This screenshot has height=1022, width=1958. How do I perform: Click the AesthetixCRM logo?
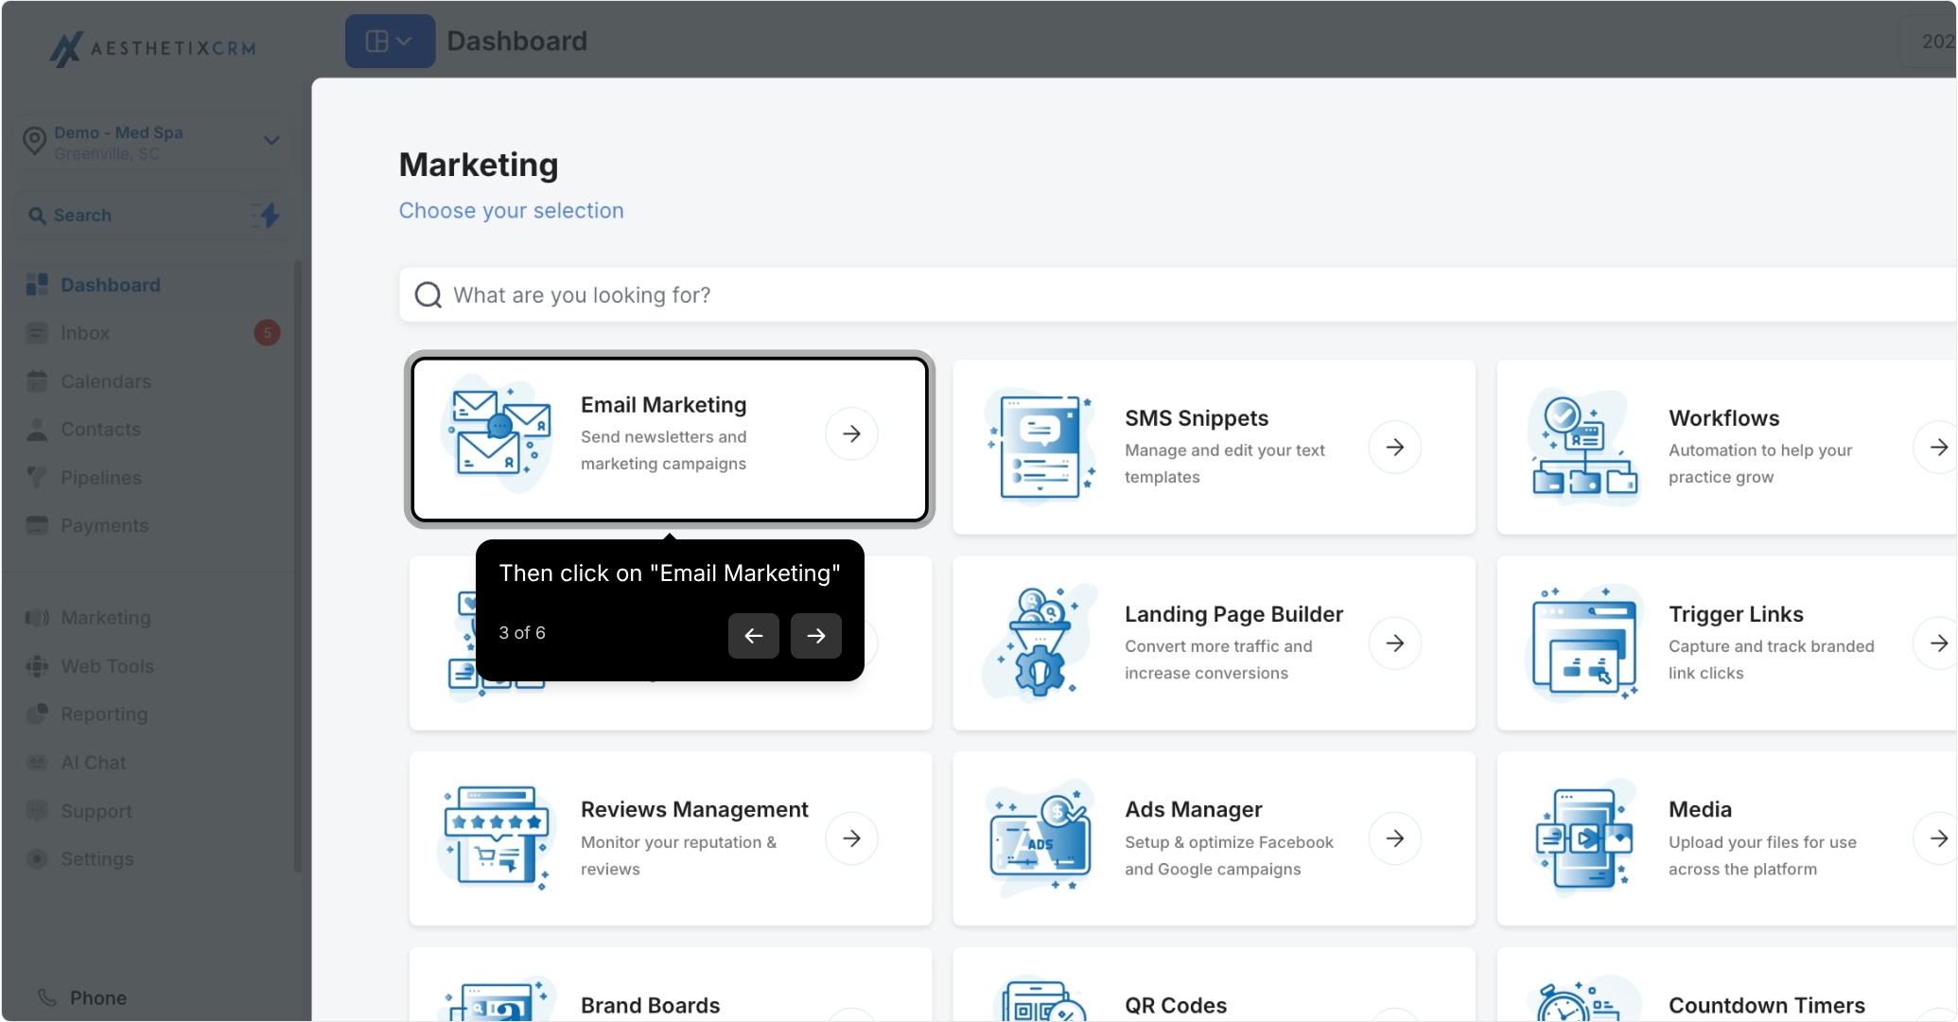153,47
